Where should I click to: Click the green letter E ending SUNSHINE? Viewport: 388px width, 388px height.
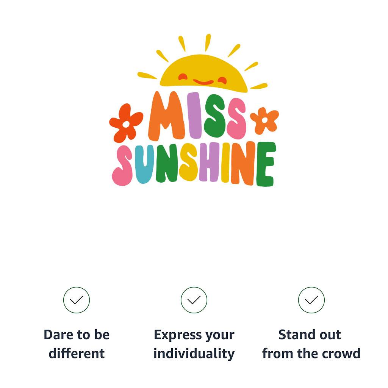click(266, 164)
